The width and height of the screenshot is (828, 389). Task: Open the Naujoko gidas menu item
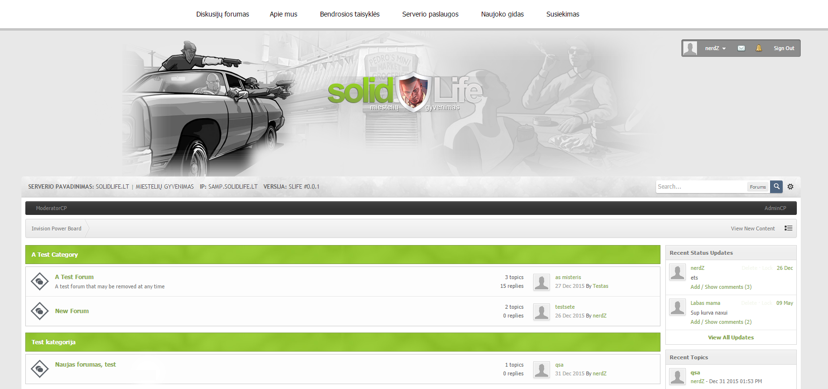pyautogui.click(x=502, y=14)
